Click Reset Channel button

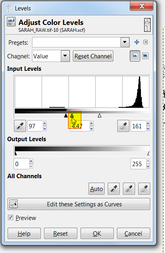(93, 56)
